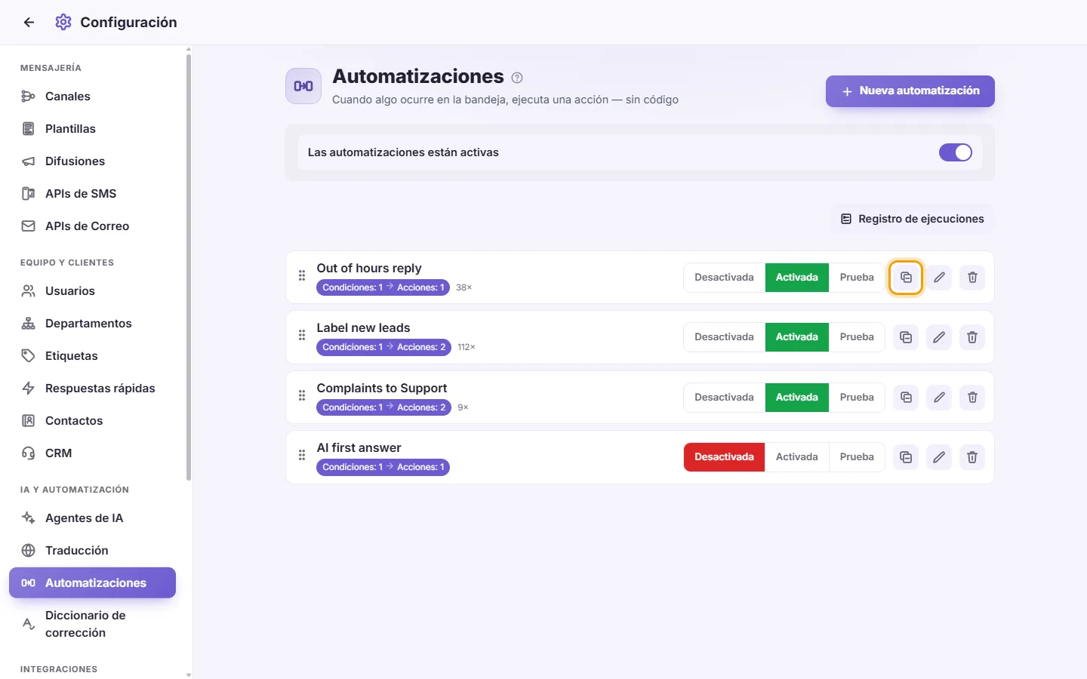Open Registro de ejecuciones
Image resolution: width=1087 pixels, height=679 pixels.
[x=912, y=219]
